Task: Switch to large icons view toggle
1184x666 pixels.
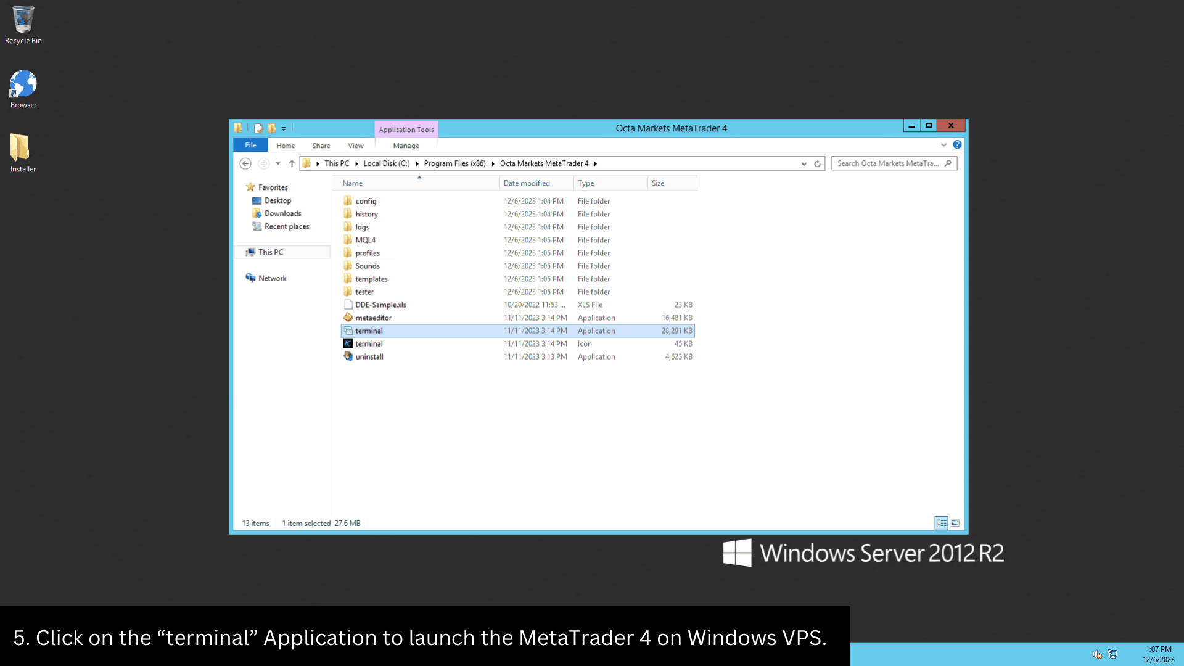Action: (x=955, y=524)
